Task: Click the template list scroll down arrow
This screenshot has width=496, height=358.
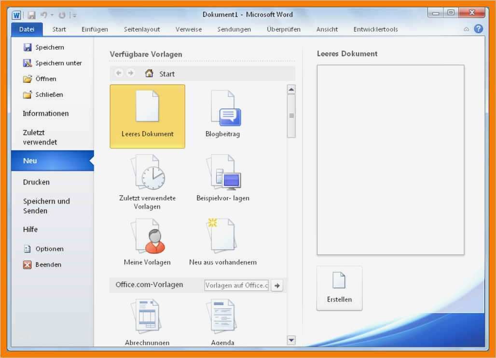Action: click(291, 340)
